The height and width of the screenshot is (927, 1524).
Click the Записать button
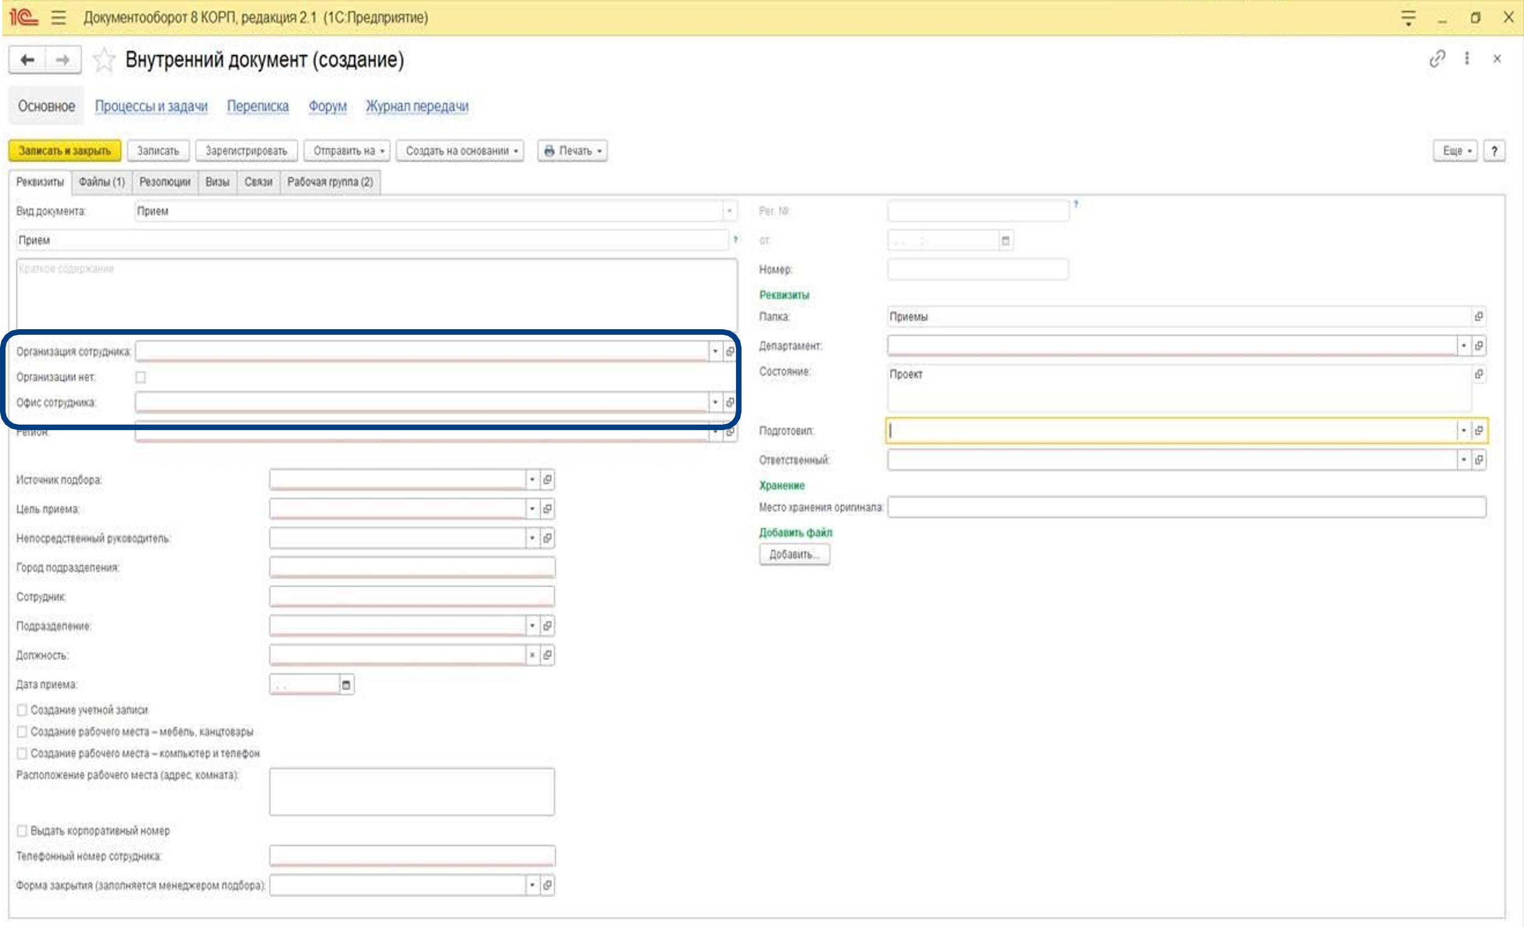coord(158,151)
